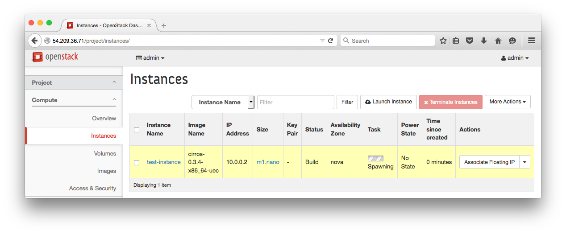Click the Launch Instance button
This screenshot has width=566, height=234.
point(388,102)
